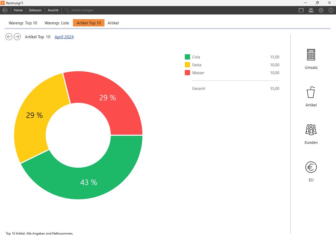The height and width of the screenshot is (239, 336).
Task: Open settings gear icon
Action: 321,10
